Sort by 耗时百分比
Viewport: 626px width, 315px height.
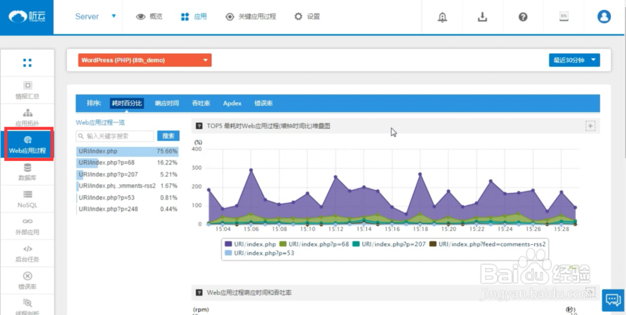126,103
